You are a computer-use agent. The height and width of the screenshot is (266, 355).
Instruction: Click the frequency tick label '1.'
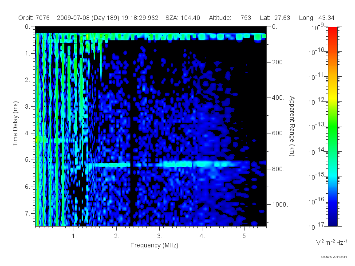click(74, 236)
